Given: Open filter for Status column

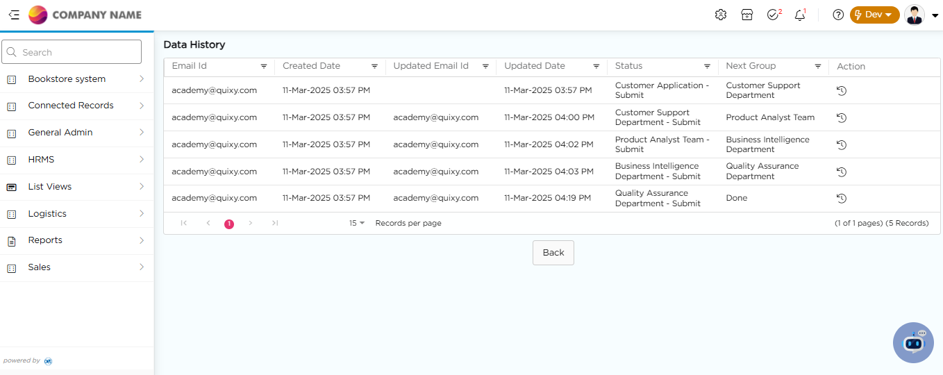Looking at the screenshot, I should tap(707, 67).
